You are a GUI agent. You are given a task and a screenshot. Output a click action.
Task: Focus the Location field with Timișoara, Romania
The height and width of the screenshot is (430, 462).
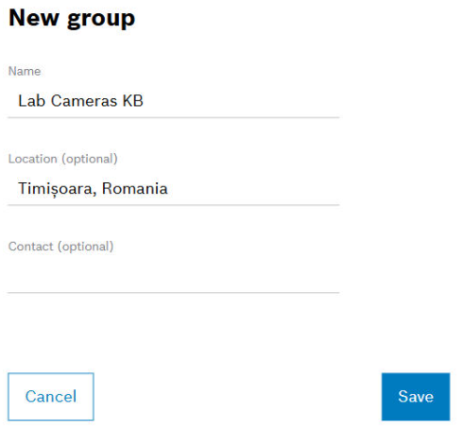[174, 189]
